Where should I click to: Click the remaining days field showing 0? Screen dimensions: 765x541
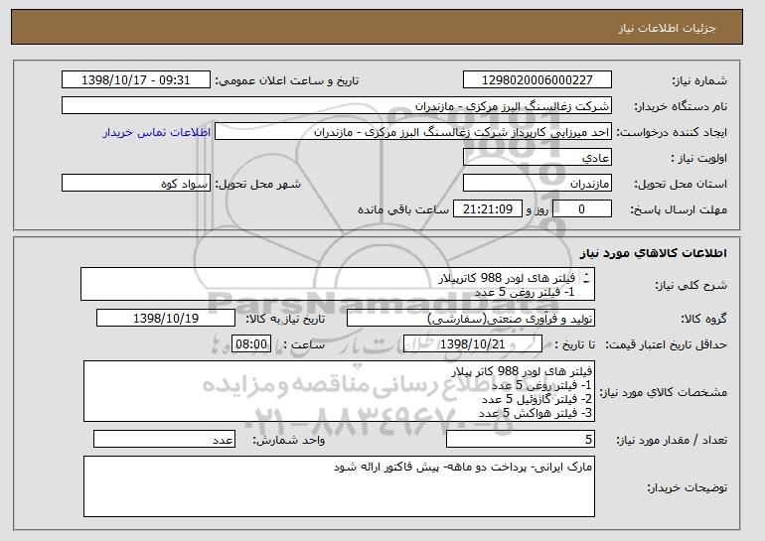(582, 209)
